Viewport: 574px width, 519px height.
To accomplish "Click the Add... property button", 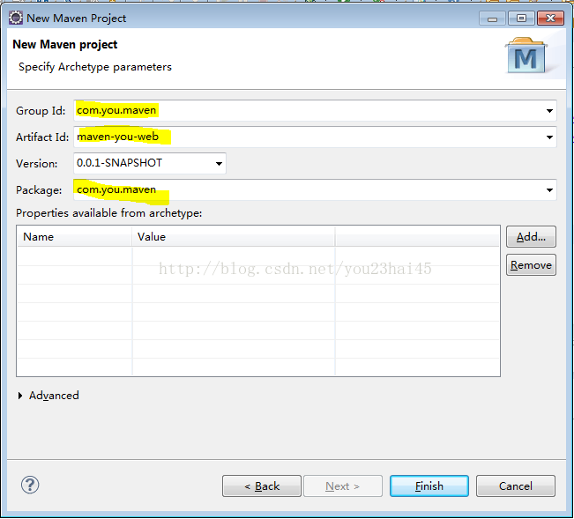I will 531,237.
